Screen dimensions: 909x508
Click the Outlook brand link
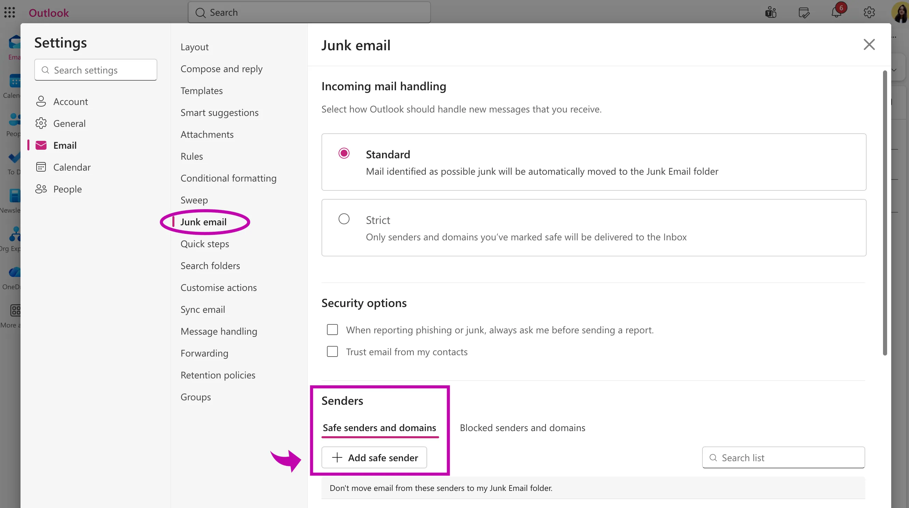click(x=49, y=13)
